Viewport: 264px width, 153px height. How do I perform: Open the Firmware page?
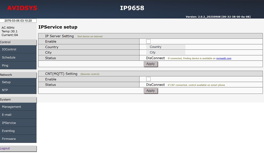18,139
